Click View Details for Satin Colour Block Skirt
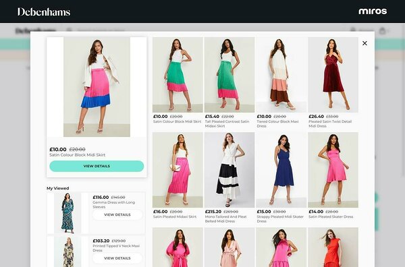 coord(97,166)
